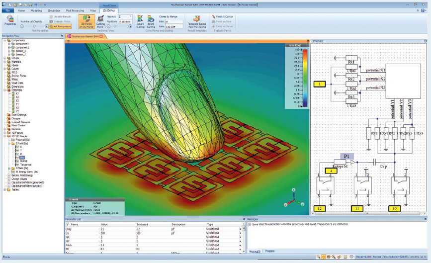Select 3D Fields on 2D Plane
The width and height of the screenshot is (431, 263).
pyautogui.click(x=87, y=21)
